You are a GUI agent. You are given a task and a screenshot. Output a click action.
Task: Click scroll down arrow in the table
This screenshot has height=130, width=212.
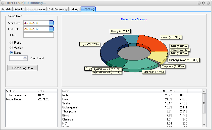[204, 125]
